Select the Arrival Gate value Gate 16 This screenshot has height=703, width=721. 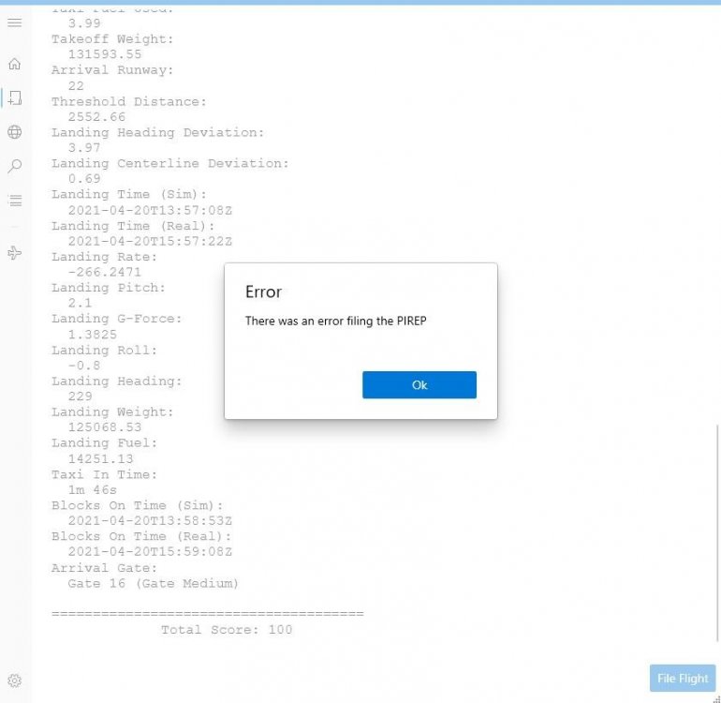[x=153, y=583]
